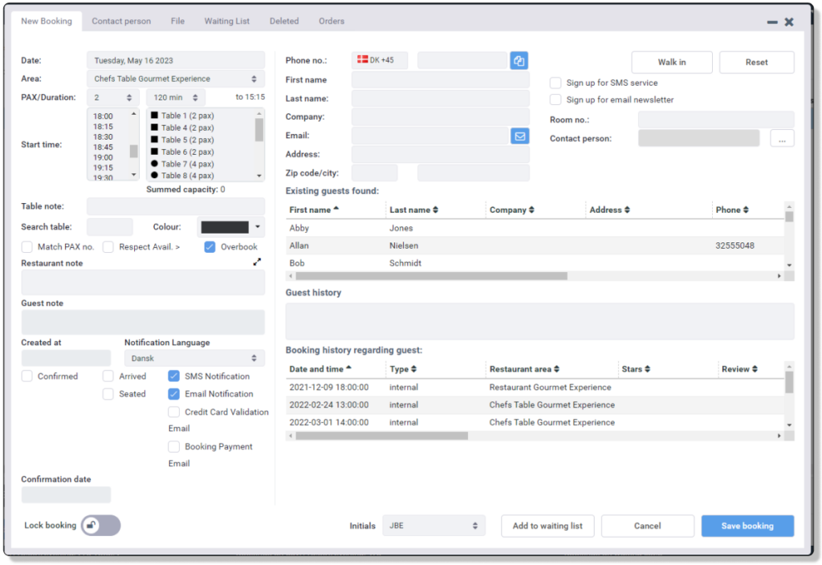
Task: Open the Notification Language dropdown
Action: pyautogui.click(x=194, y=359)
